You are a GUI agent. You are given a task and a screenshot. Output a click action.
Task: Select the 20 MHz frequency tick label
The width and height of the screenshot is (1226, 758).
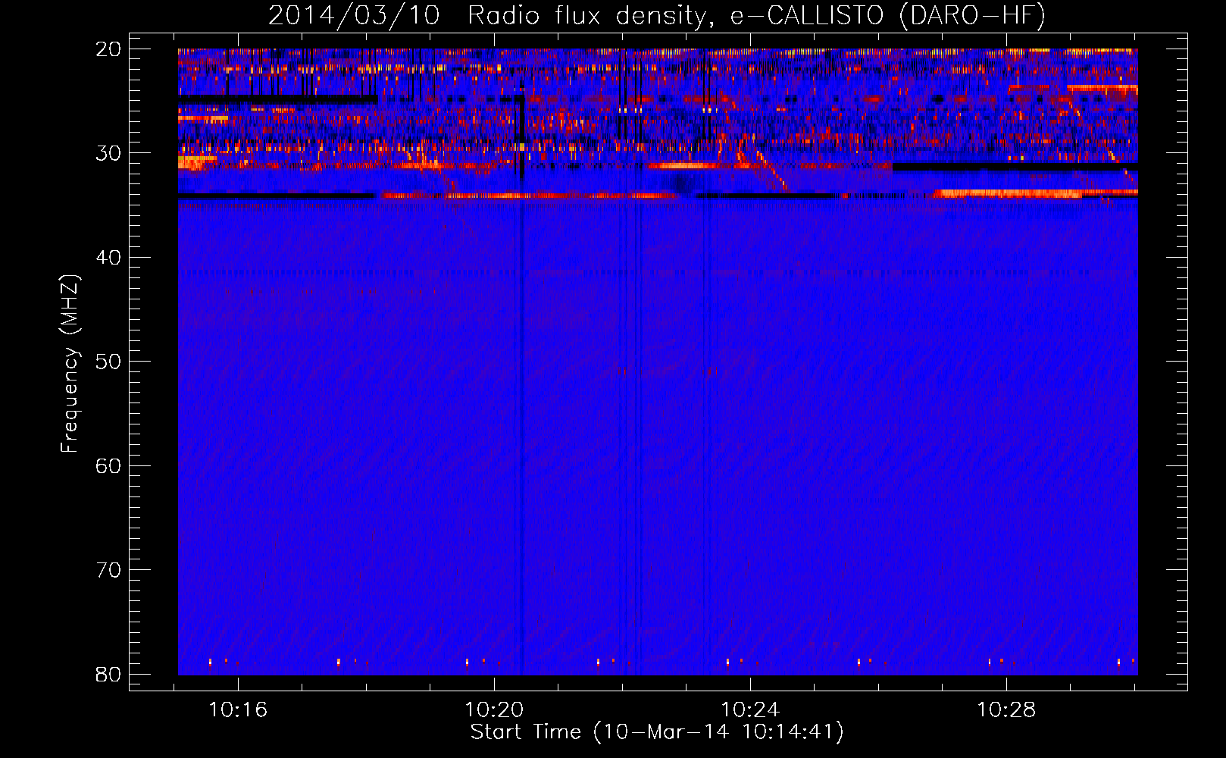coord(108,49)
